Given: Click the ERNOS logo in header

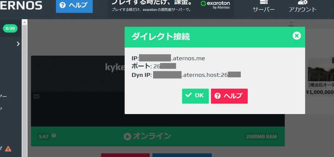Looking at the screenshot, I should (21, 5).
